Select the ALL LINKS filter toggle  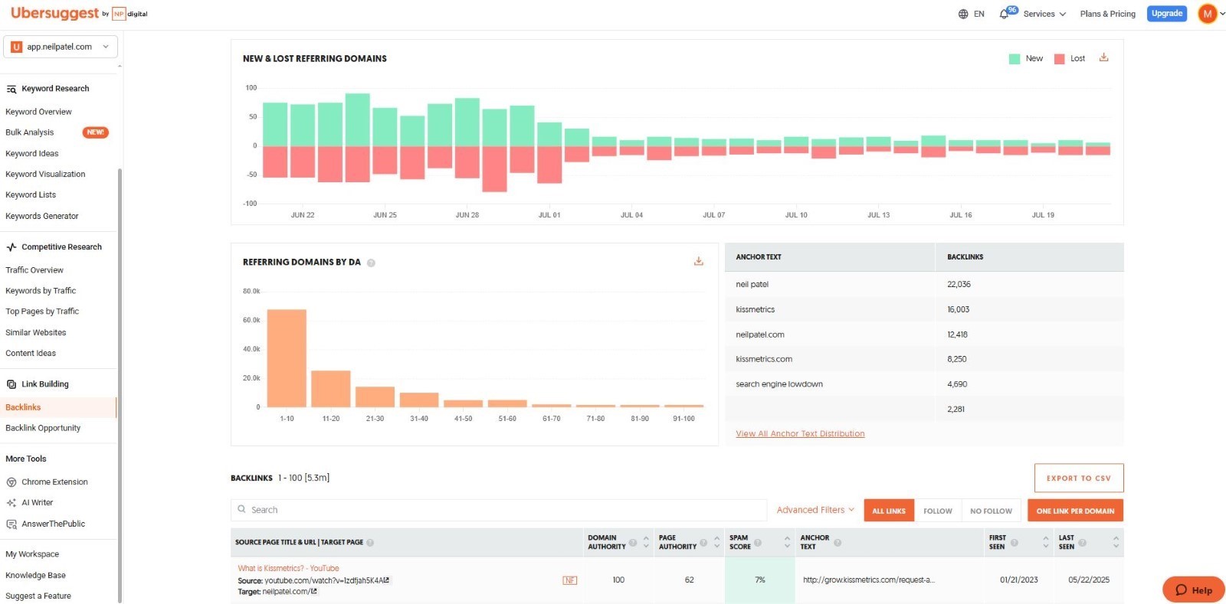click(x=889, y=511)
